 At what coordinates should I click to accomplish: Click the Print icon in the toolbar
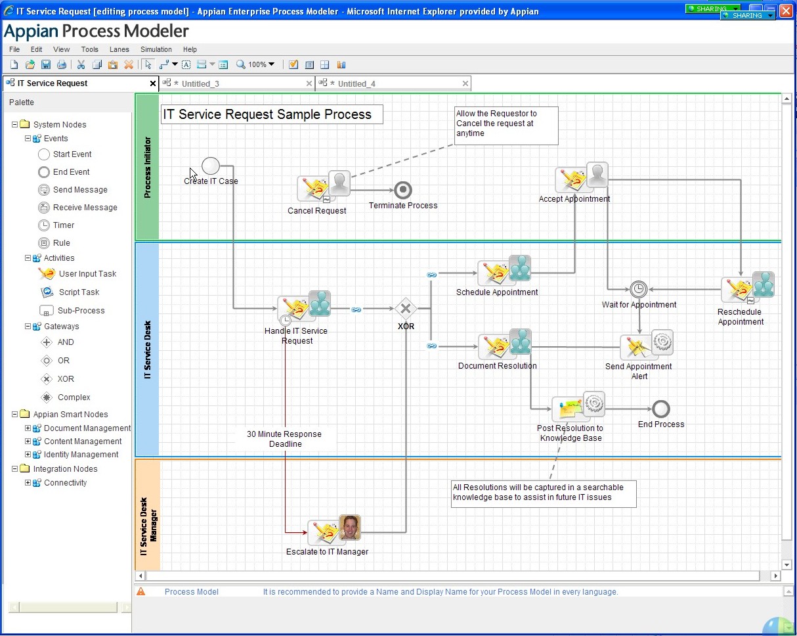pyautogui.click(x=62, y=64)
